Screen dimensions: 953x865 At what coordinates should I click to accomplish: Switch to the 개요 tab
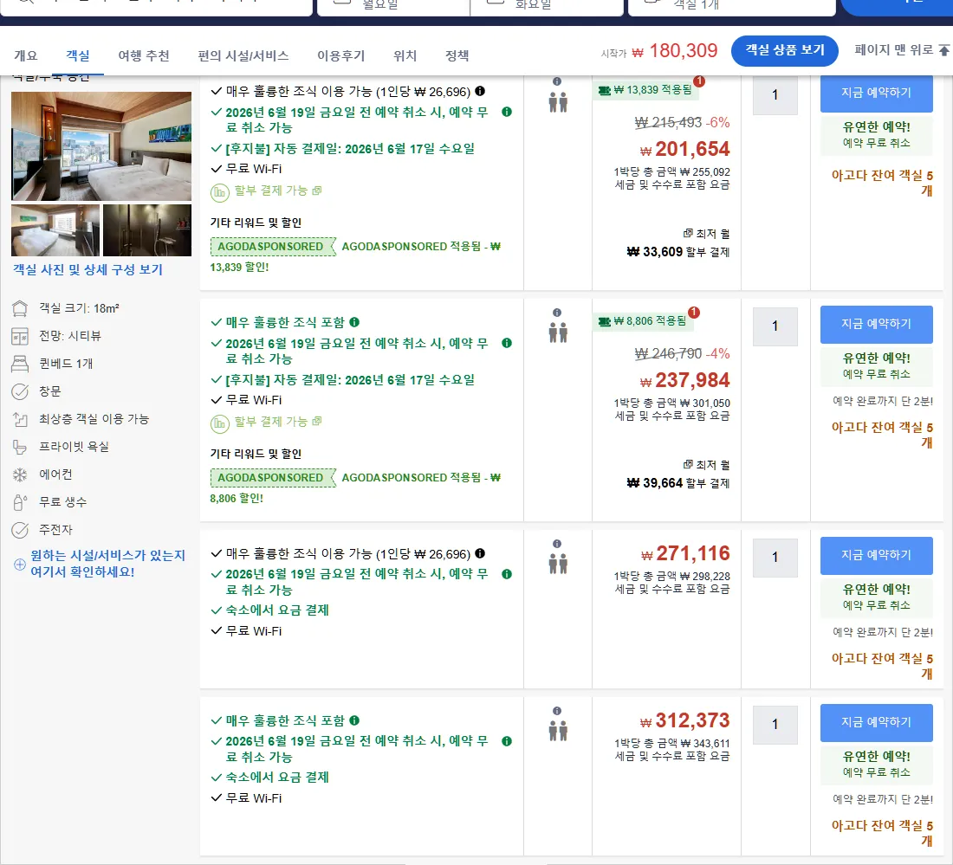pos(25,56)
